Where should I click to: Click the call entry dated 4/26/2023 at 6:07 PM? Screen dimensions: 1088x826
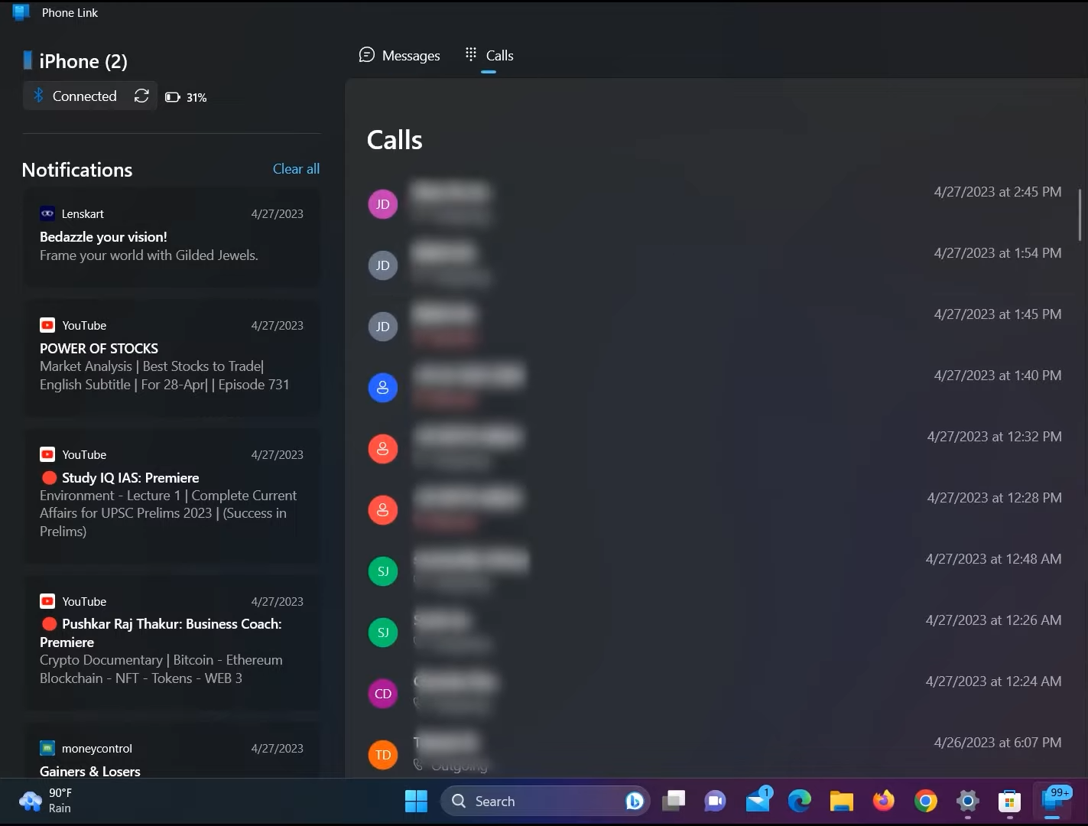715,752
